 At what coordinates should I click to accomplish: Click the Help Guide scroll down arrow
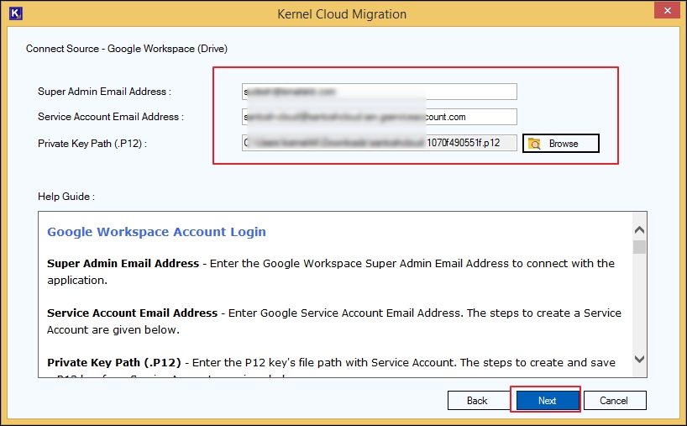[x=640, y=360]
